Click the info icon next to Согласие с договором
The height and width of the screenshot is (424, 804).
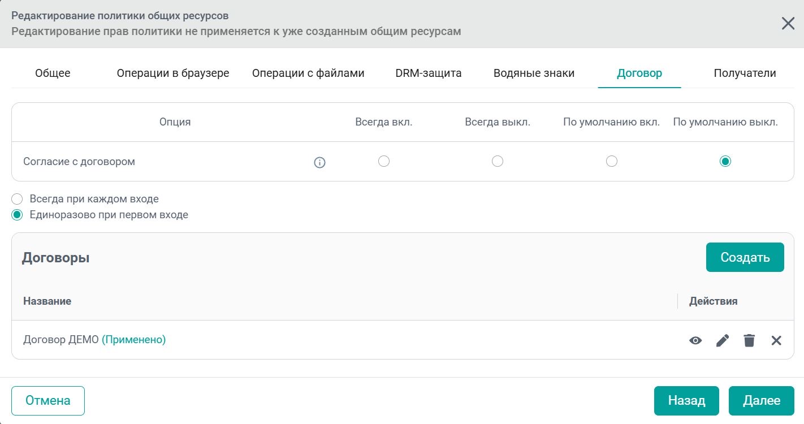(319, 163)
